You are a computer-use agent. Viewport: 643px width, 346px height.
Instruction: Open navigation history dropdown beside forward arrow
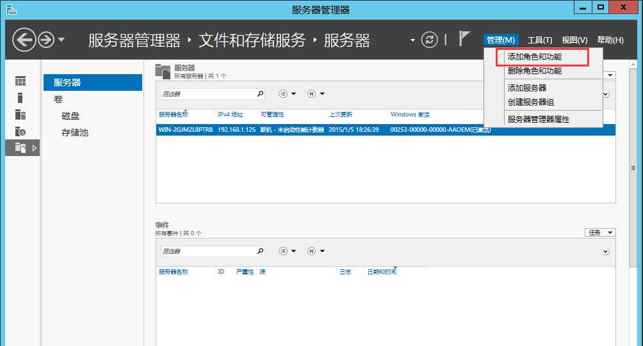coord(61,40)
